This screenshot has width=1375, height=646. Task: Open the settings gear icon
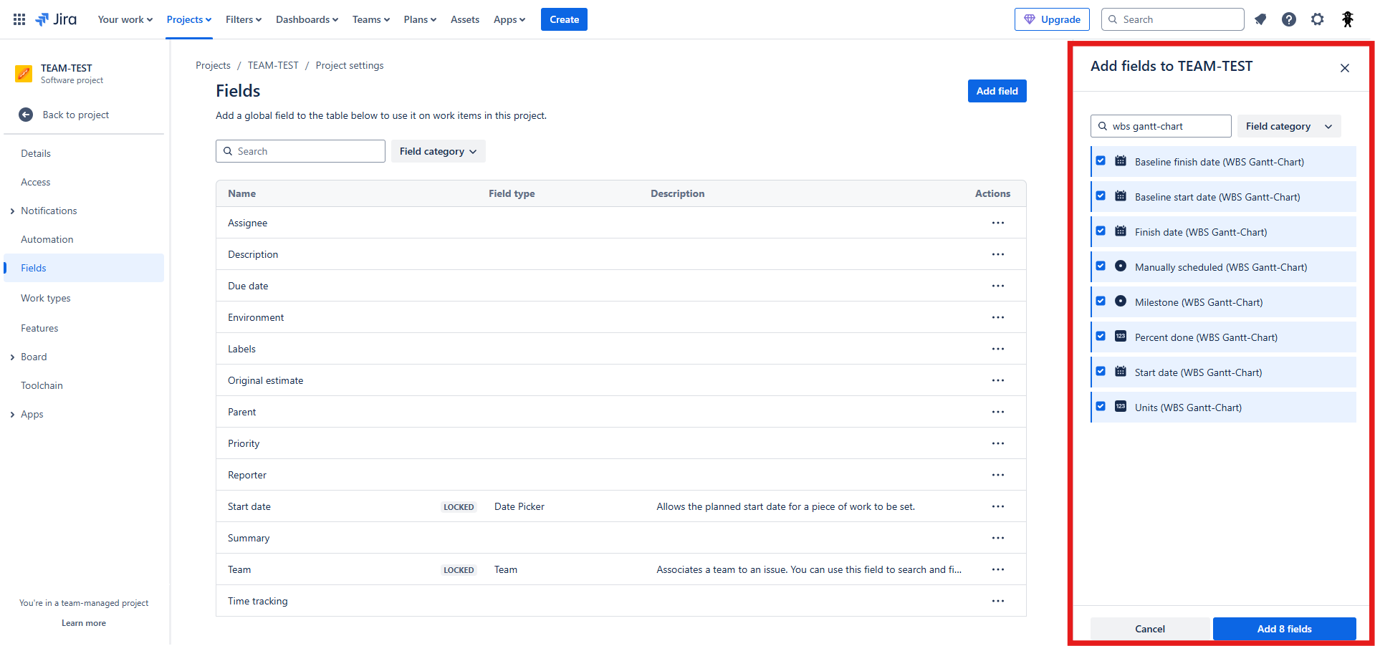(x=1317, y=19)
